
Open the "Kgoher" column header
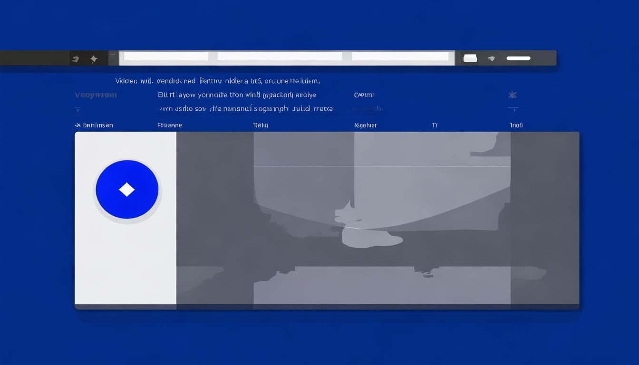pos(365,125)
